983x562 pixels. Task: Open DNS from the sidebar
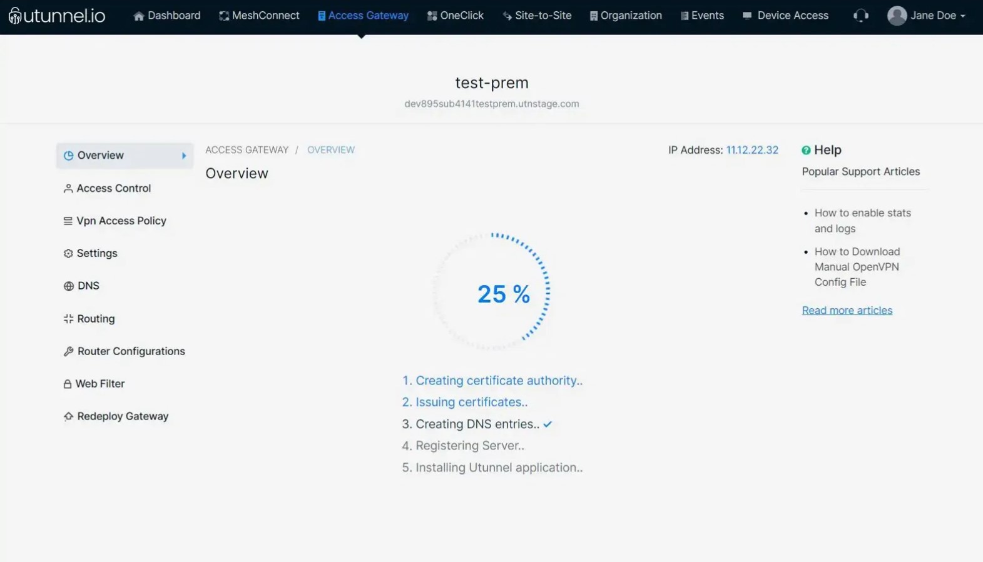click(88, 286)
